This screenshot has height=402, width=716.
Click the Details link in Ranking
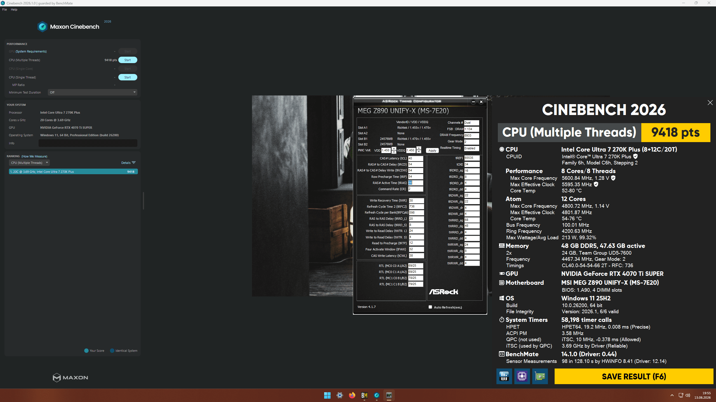pos(126,163)
